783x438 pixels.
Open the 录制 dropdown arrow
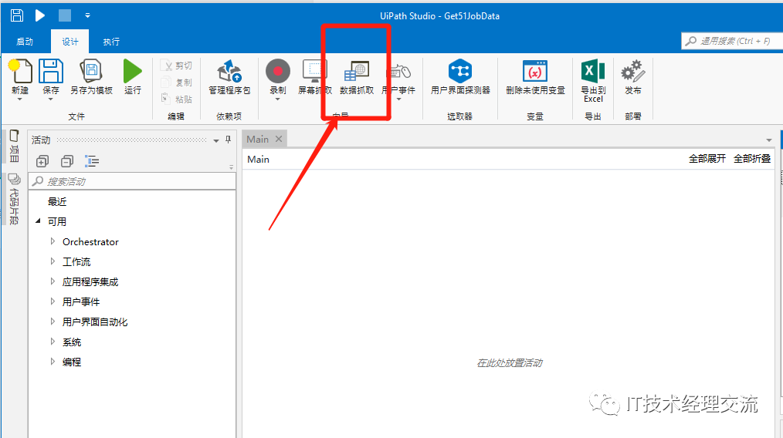[x=278, y=99]
